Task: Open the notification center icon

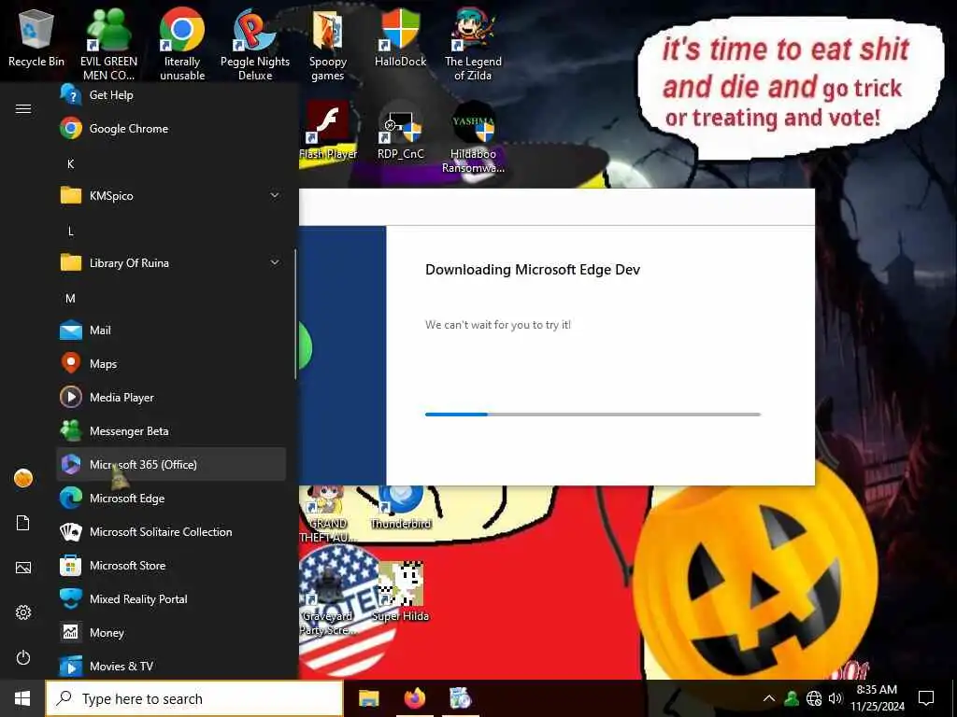Action: coord(926,698)
